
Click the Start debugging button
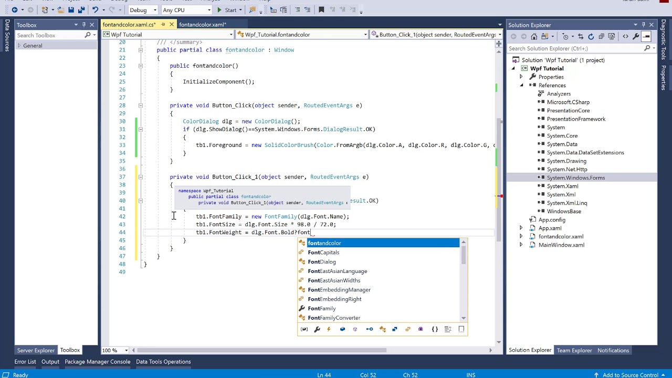coord(226,10)
